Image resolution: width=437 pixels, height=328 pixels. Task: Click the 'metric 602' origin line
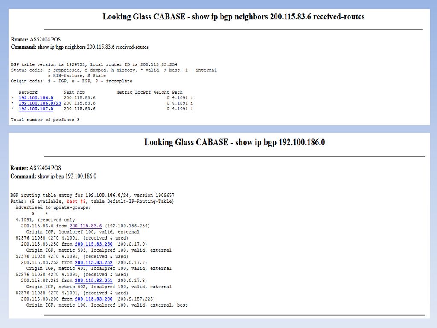pyautogui.click(x=99, y=287)
